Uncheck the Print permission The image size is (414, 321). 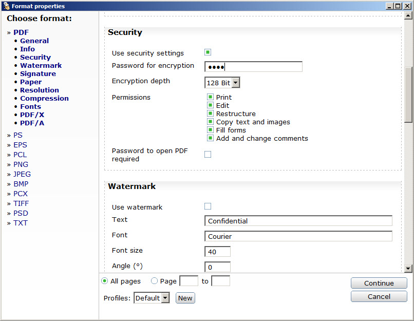[x=210, y=97]
